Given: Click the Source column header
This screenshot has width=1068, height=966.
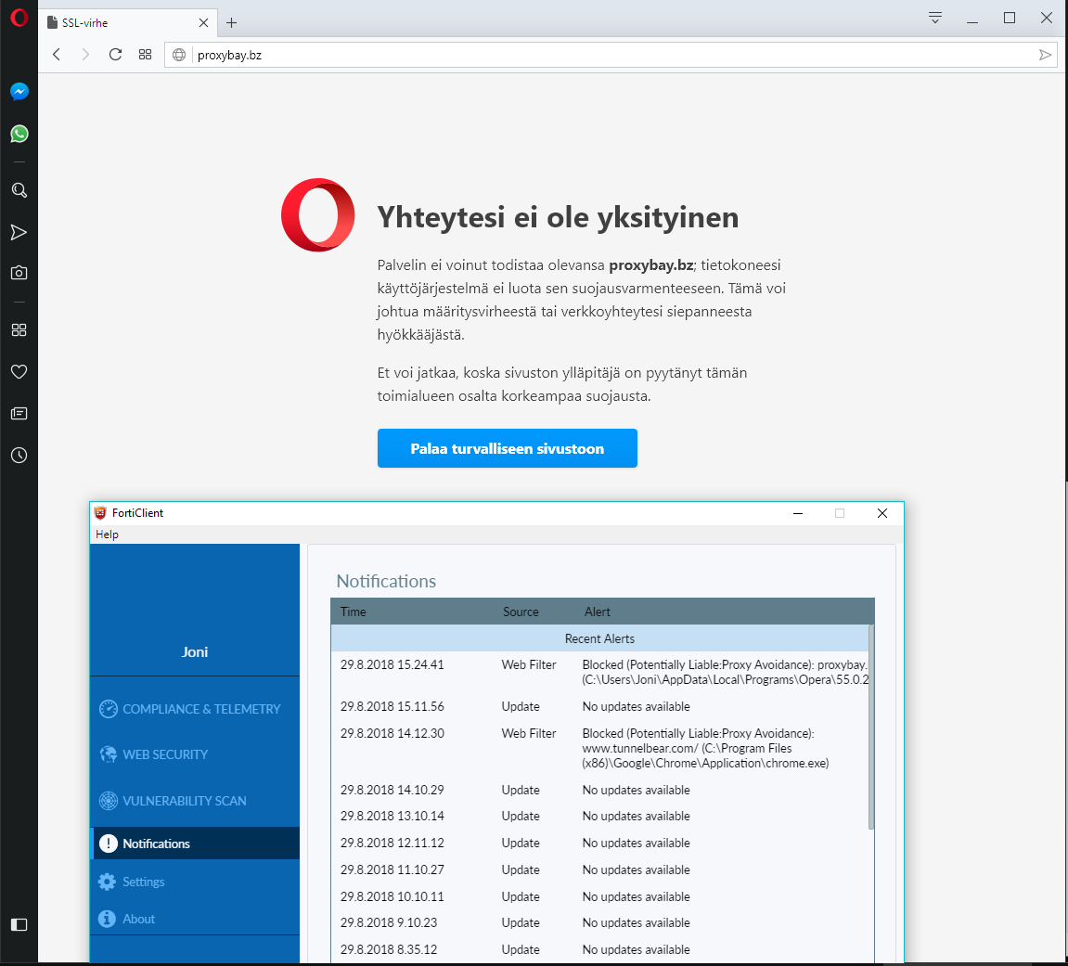Looking at the screenshot, I should [521, 612].
